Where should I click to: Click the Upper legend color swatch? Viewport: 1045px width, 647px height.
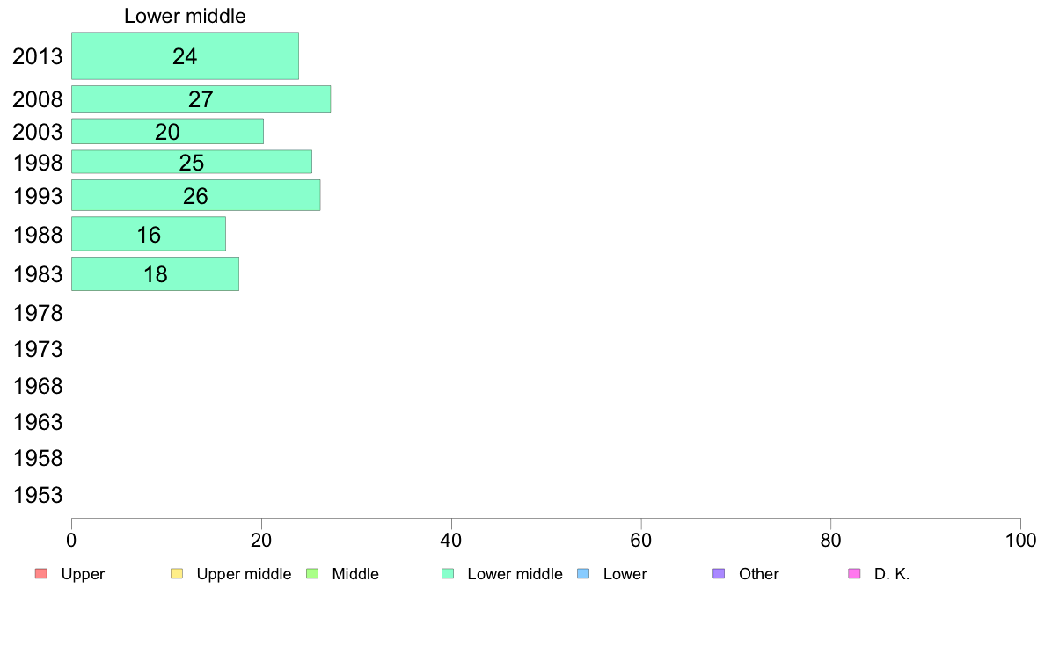[41, 574]
